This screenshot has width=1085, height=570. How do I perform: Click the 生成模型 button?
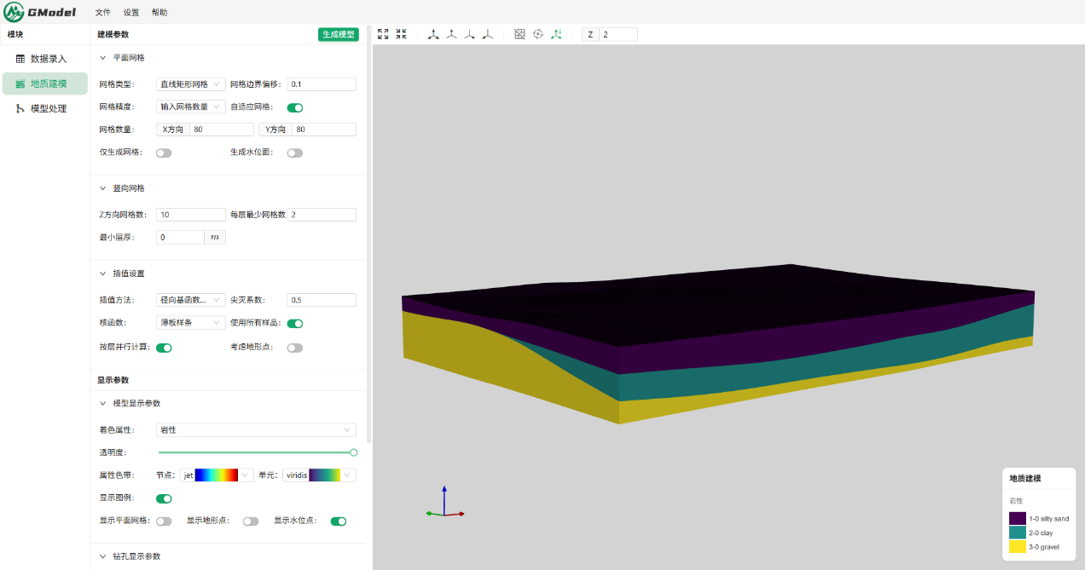pos(339,34)
